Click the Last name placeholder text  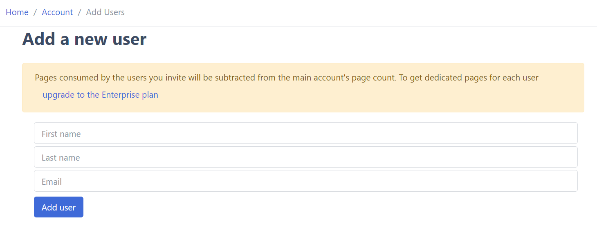[61, 157]
